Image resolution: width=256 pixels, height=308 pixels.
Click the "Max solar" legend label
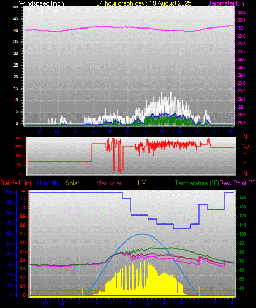[109, 183]
